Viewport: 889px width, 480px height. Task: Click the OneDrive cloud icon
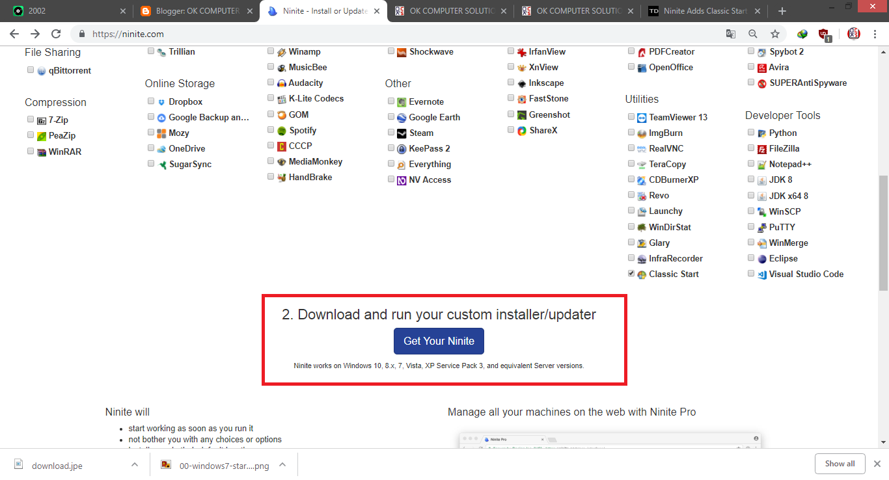[161, 149]
